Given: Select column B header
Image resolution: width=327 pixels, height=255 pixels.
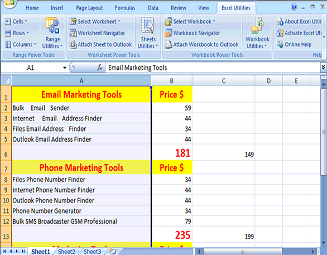Looking at the screenshot, I should (x=172, y=81).
